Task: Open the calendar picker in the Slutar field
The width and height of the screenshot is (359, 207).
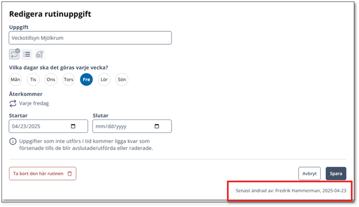Action: pyautogui.click(x=157, y=126)
